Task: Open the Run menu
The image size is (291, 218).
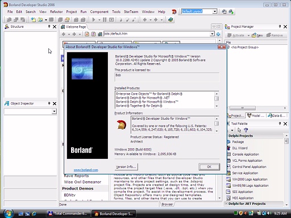Action: (84, 12)
